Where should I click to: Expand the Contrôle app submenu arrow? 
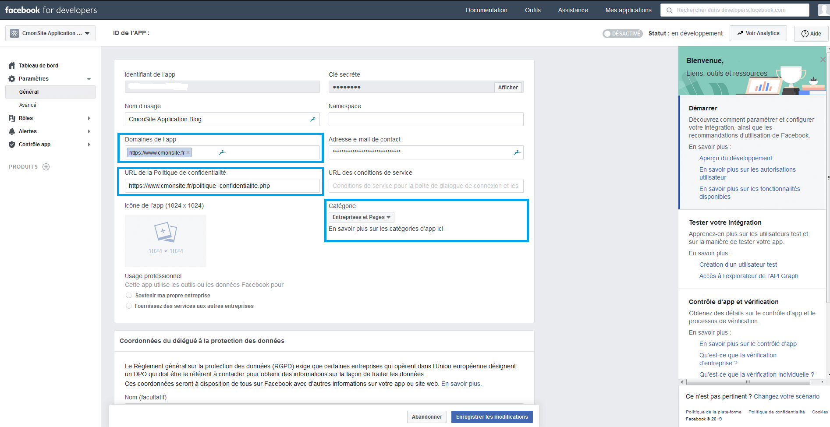tap(89, 145)
